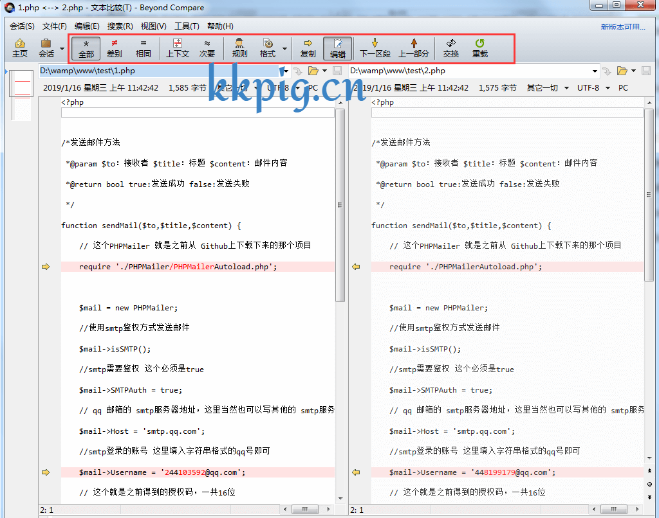
Task: Click the "$mail->Host" line in the 2.php pane
Action: [452, 431]
